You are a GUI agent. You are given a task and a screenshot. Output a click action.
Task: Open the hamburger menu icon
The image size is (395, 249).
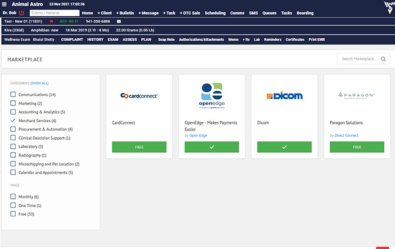(x=4, y=4)
